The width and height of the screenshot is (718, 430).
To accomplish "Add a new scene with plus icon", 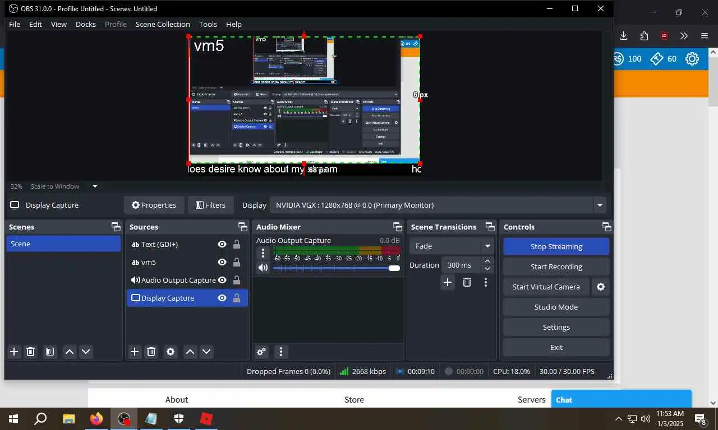I will [14, 352].
